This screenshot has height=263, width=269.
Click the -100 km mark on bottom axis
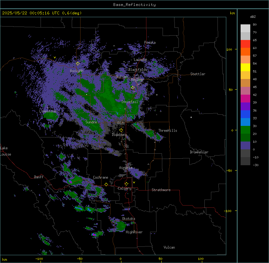click(x=39, y=259)
